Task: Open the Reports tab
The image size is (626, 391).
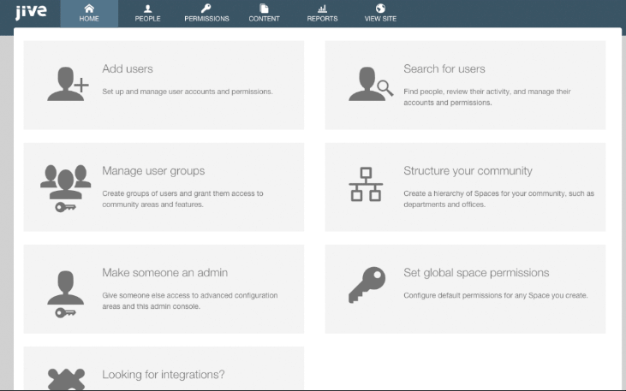Action: click(x=322, y=14)
